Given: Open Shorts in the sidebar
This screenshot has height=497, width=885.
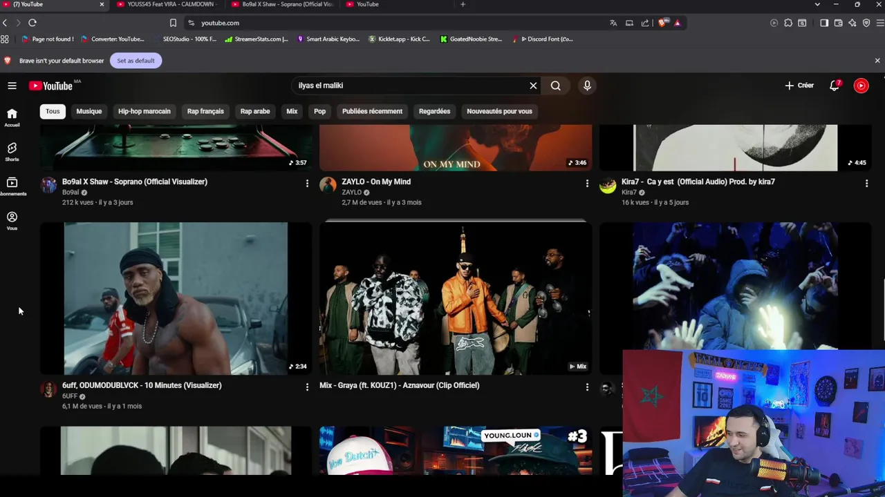Looking at the screenshot, I should (x=12, y=152).
